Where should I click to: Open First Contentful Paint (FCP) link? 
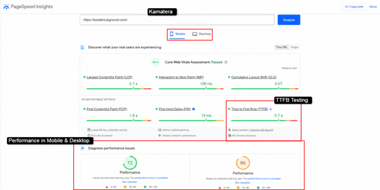coord(107,109)
